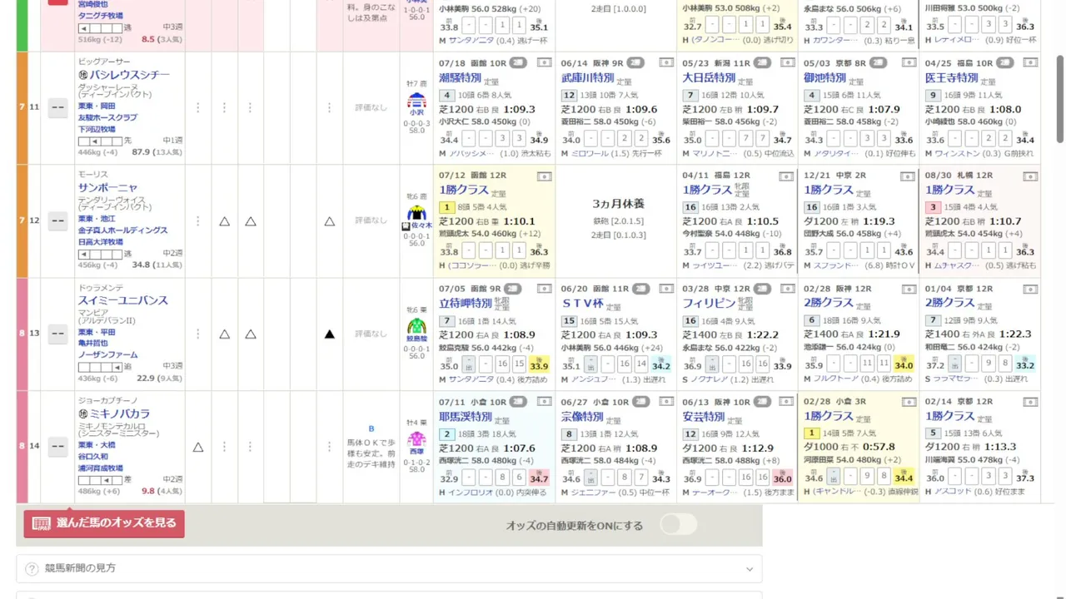Viewport: 1066px width, 599px height.
Task: Open past race 医王寺特別
Action: pos(952,77)
